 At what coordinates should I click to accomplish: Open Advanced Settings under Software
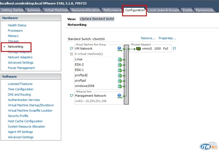[20, 137]
